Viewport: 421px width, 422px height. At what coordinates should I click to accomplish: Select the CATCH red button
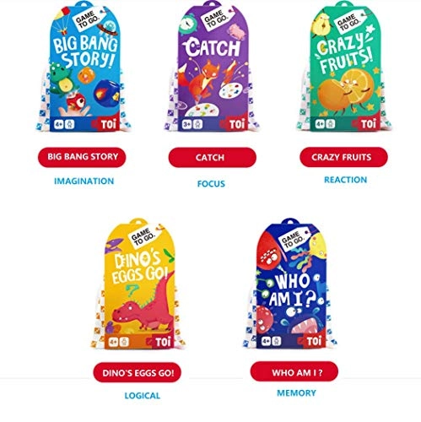click(x=213, y=157)
